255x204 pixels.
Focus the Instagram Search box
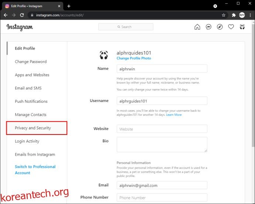126,27
